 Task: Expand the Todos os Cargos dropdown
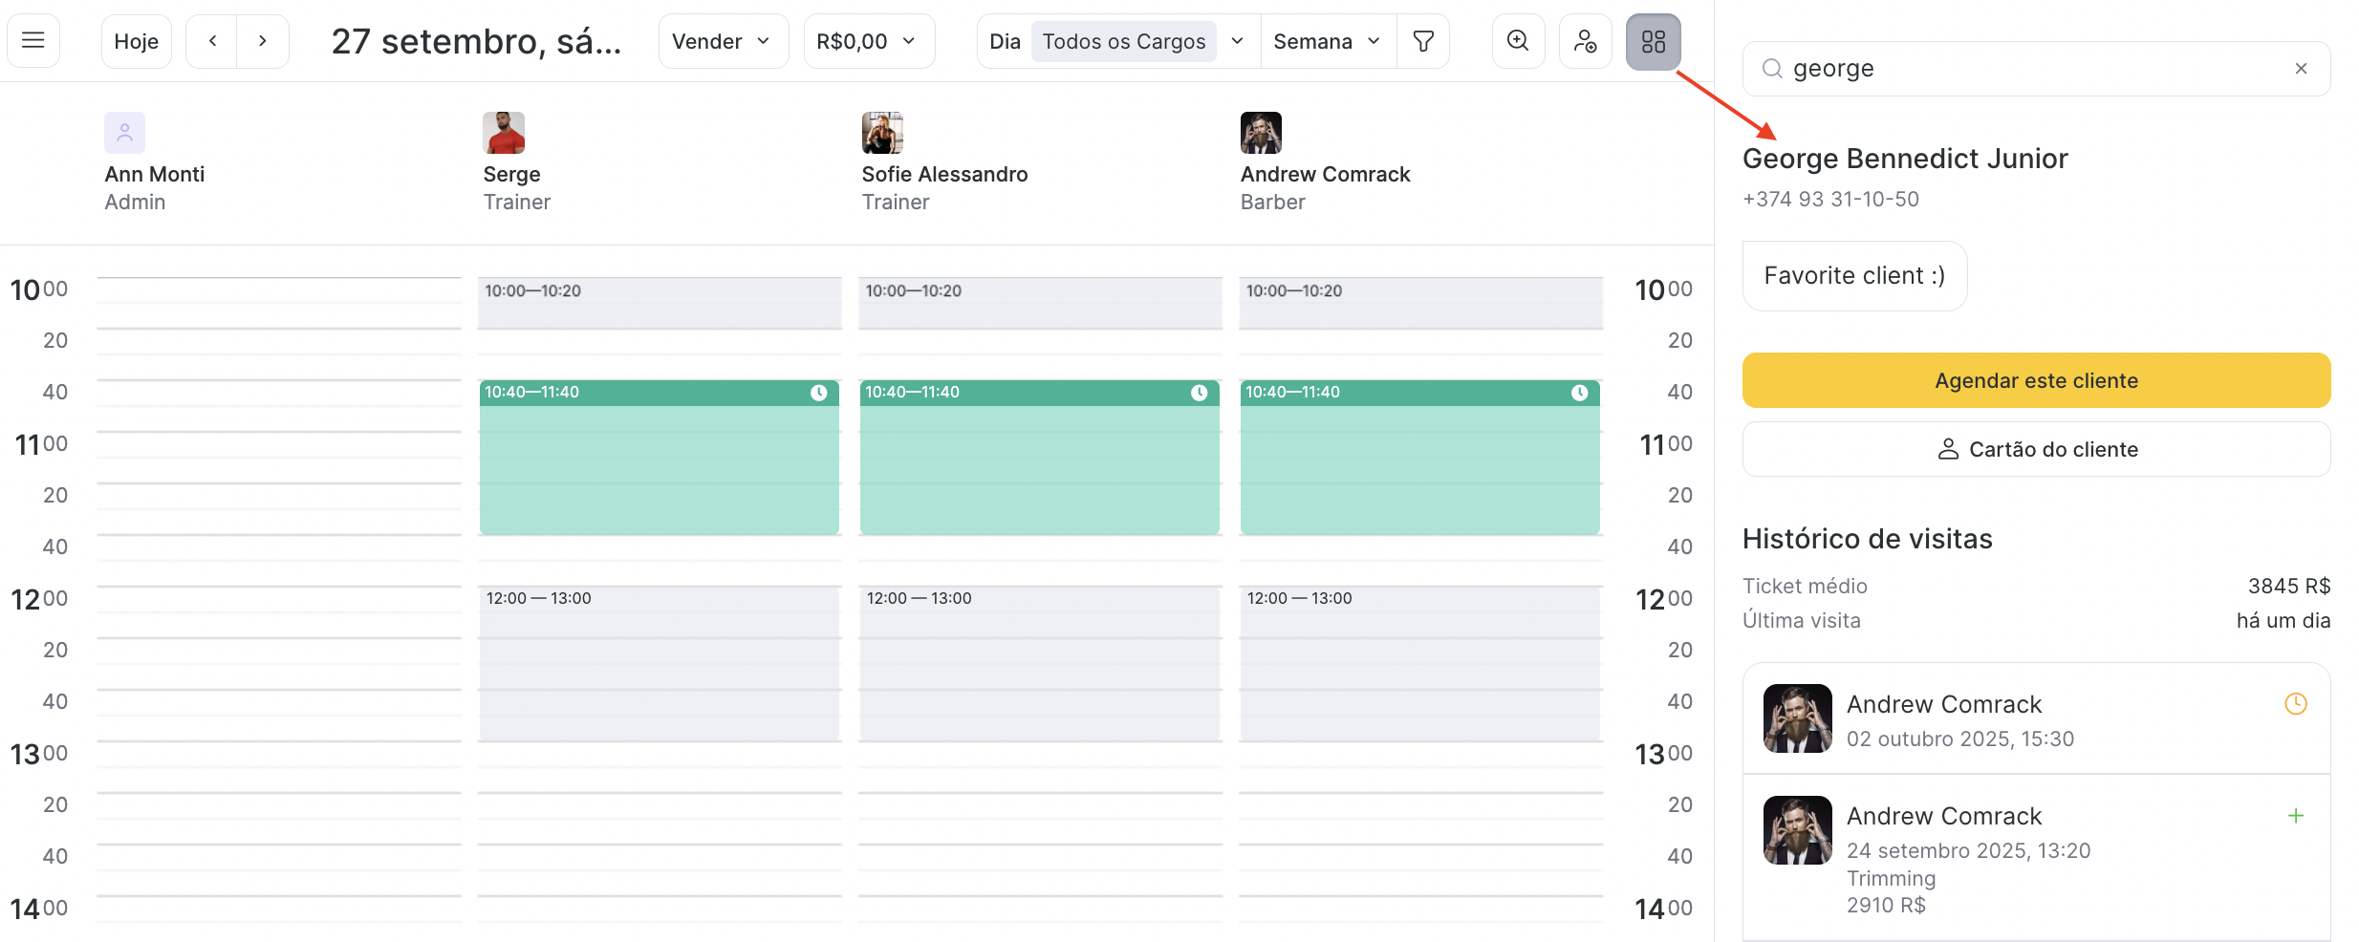coord(1237,41)
